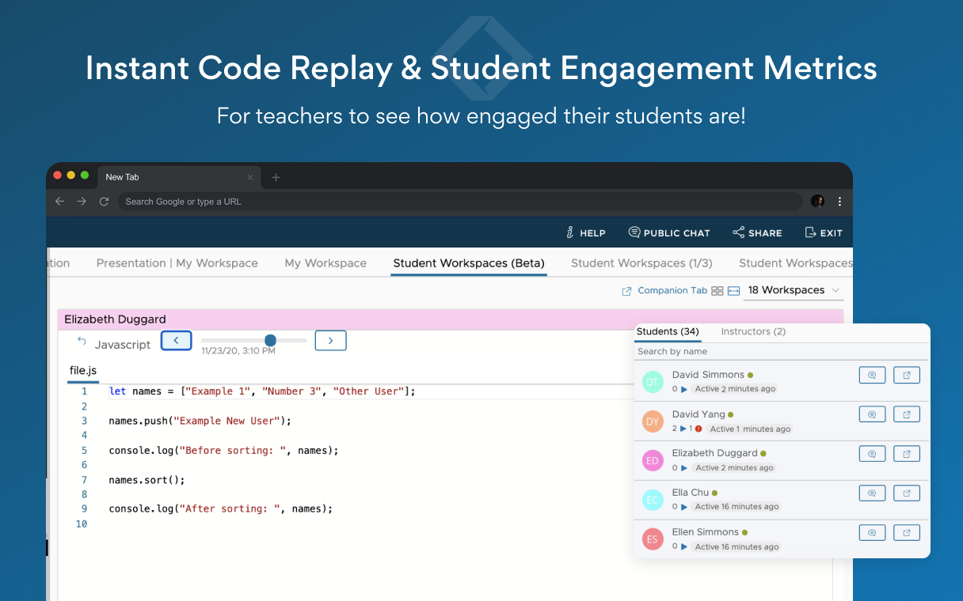Select the file.js file tab
The height and width of the screenshot is (601, 963).
point(83,370)
